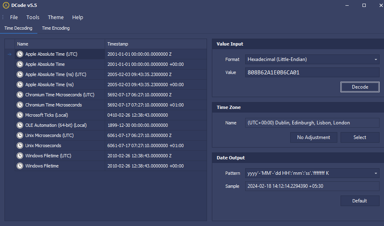The width and height of the screenshot is (384, 226).
Task: Open the Tools menu
Action: pyautogui.click(x=33, y=17)
